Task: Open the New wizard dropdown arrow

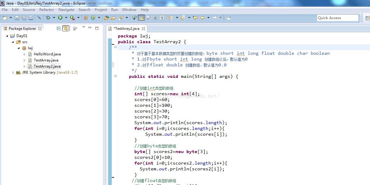Action: pos(11,18)
